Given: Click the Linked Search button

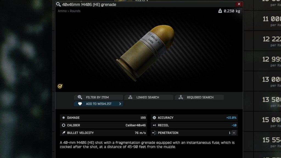Looking at the screenshot, I should pyautogui.click(x=149, y=97).
